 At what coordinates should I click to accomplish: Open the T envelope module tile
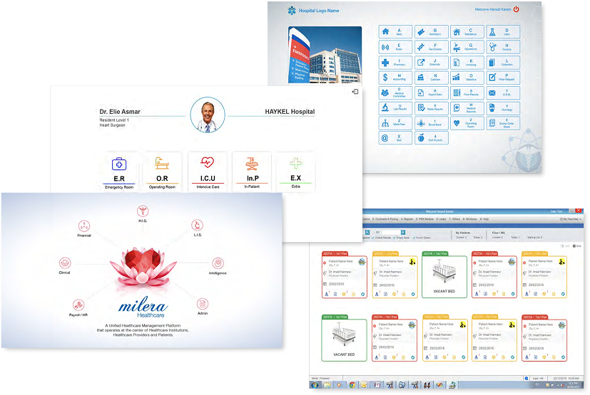(503, 93)
